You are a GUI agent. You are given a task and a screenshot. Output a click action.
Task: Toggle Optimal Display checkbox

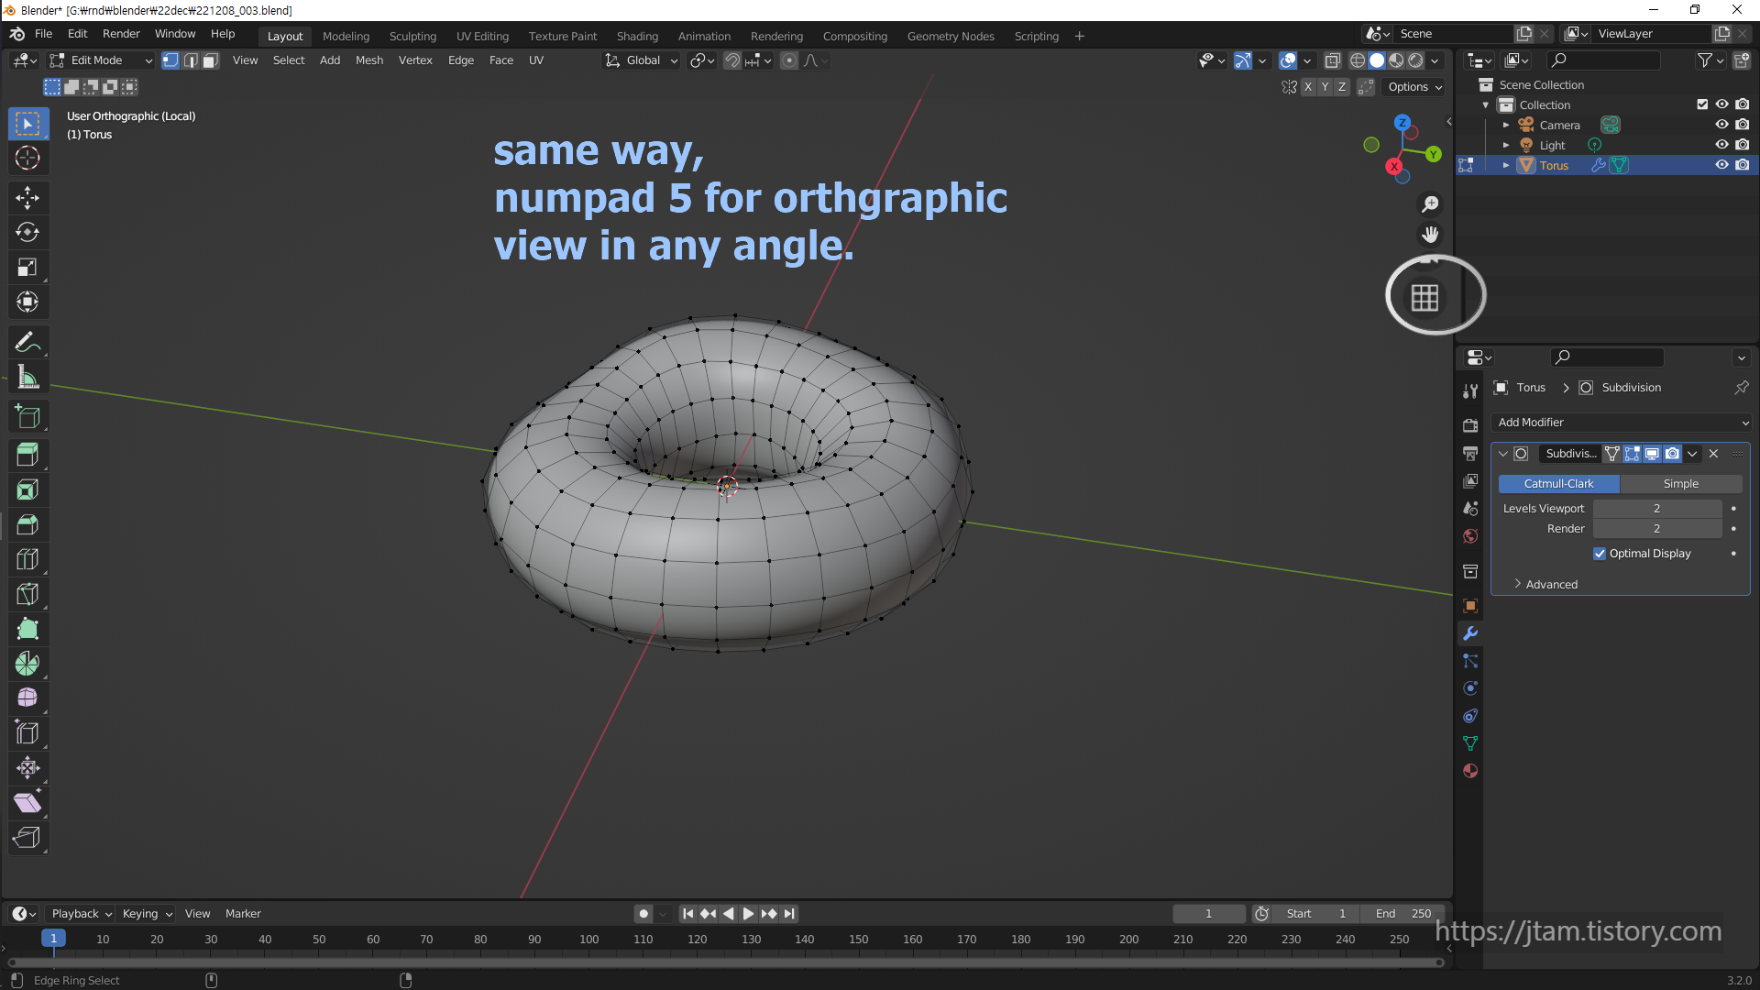click(1600, 554)
